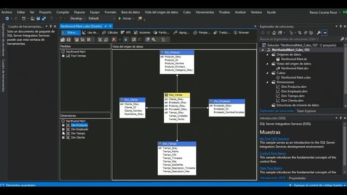Open the Perspectivas tab
347x195 pixels.
(x=202, y=32)
